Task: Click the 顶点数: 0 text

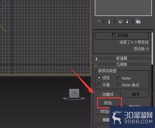Action: click(x=141, y=49)
